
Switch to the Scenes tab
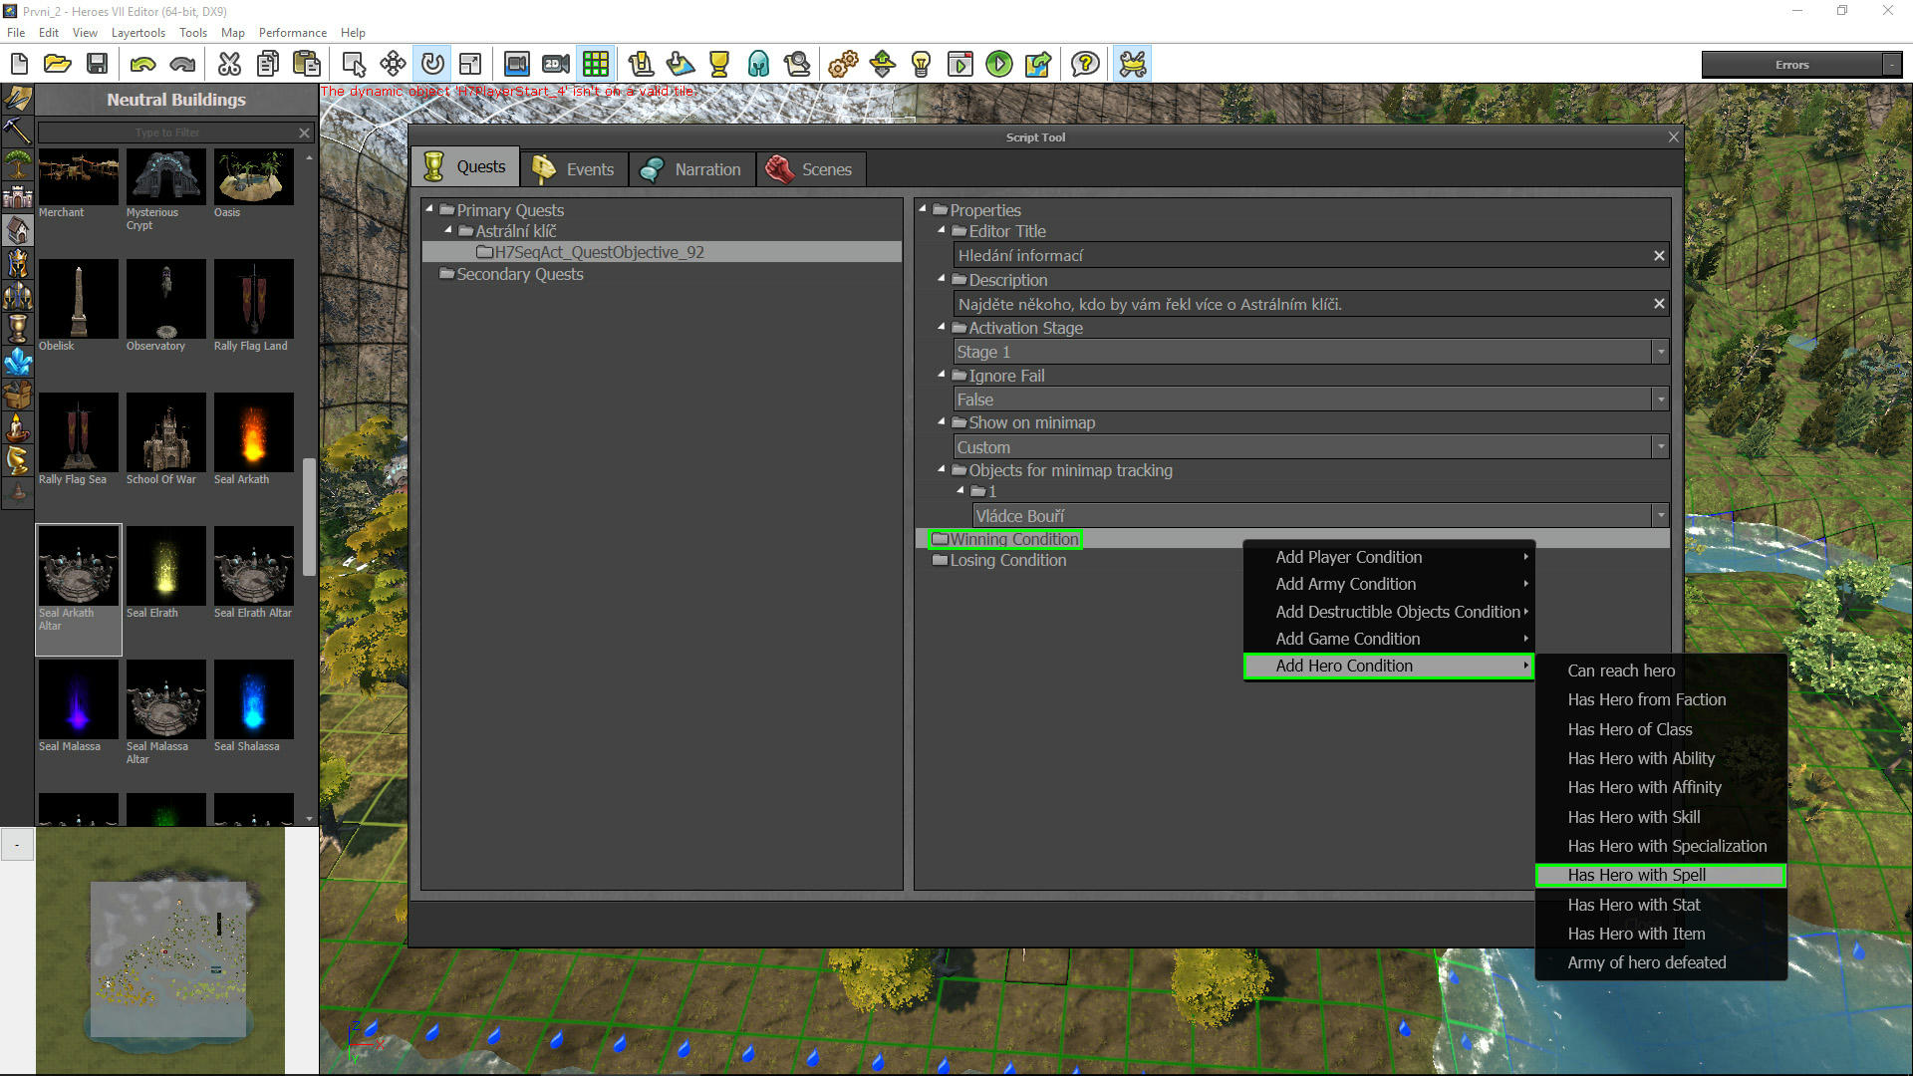coord(810,169)
